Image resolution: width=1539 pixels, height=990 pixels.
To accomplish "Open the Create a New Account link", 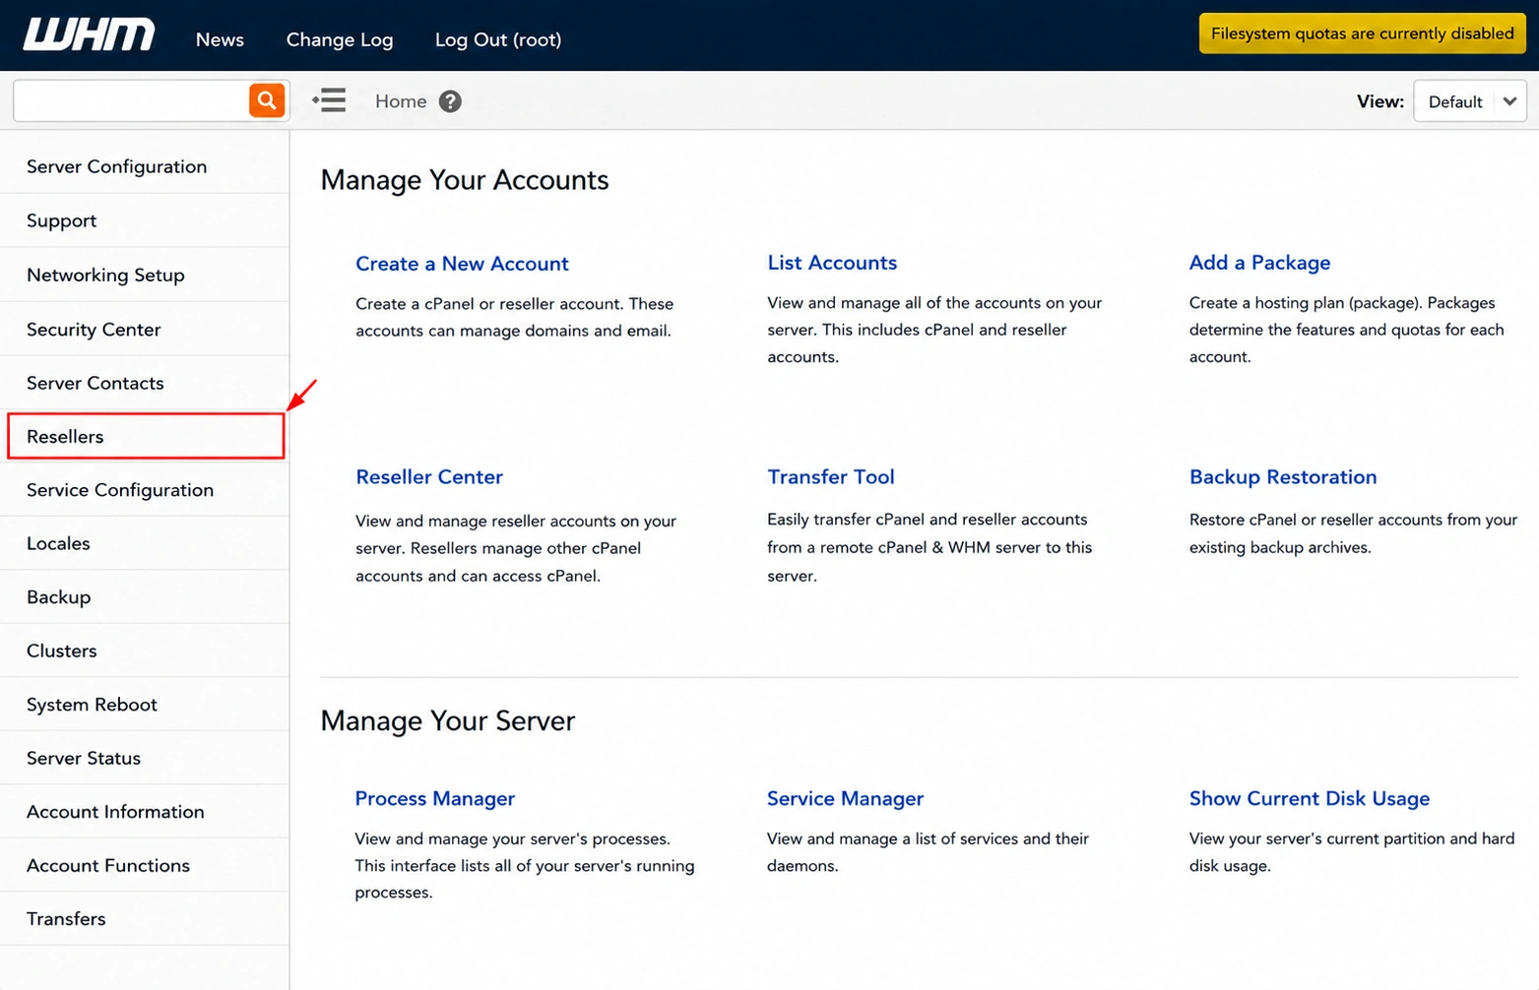I will 462,264.
